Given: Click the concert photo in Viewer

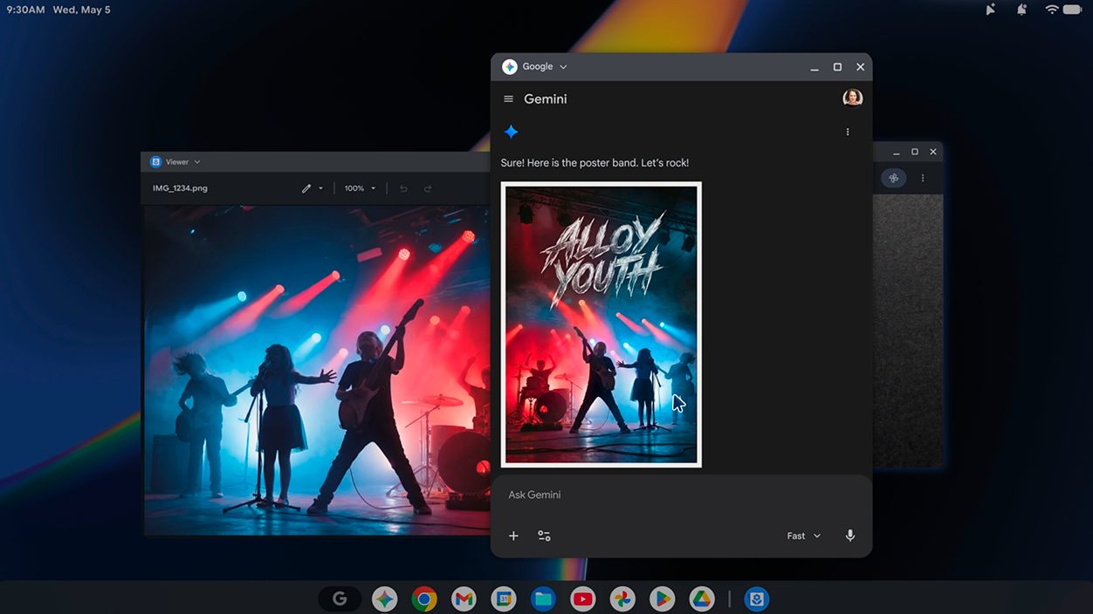Looking at the screenshot, I should pyautogui.click(x=316, y=370).
